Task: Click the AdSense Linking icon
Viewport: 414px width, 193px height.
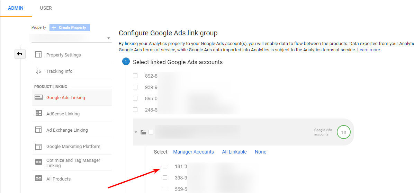Action: [38, 113]
